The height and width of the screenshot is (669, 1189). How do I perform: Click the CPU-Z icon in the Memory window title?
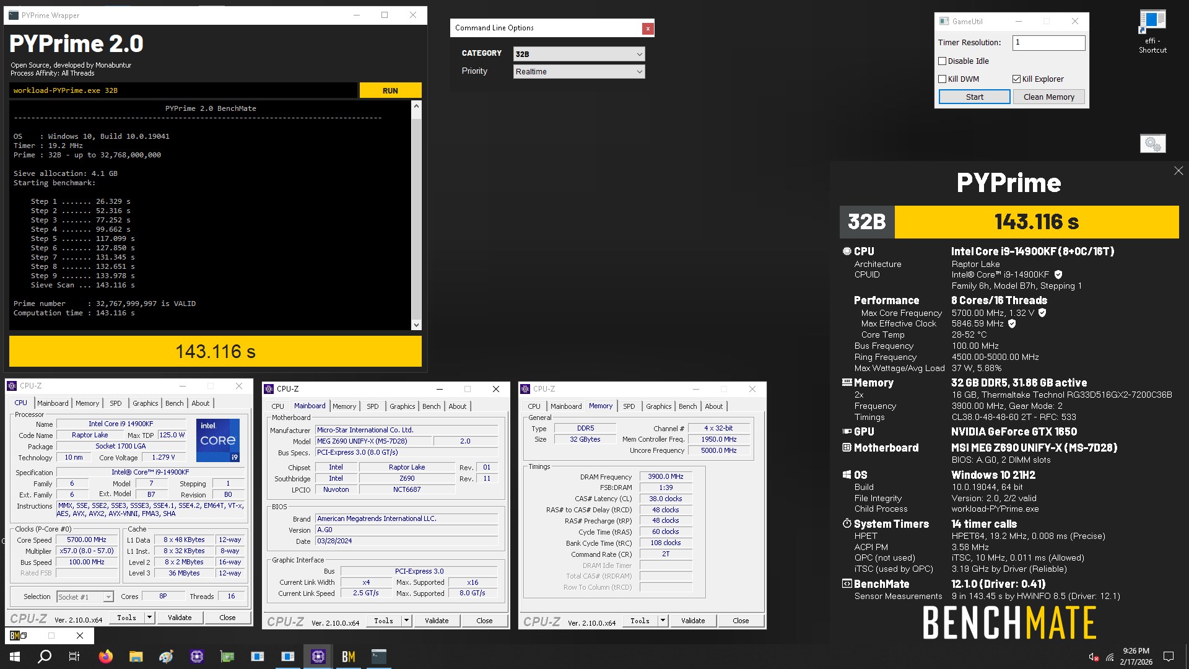pos(525,389)
